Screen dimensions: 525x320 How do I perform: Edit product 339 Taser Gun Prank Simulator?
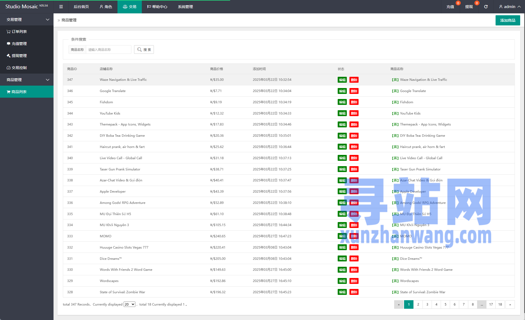[342, 169]
